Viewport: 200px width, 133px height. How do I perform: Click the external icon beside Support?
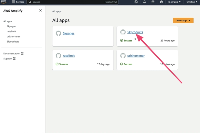[x=14, y=58]
